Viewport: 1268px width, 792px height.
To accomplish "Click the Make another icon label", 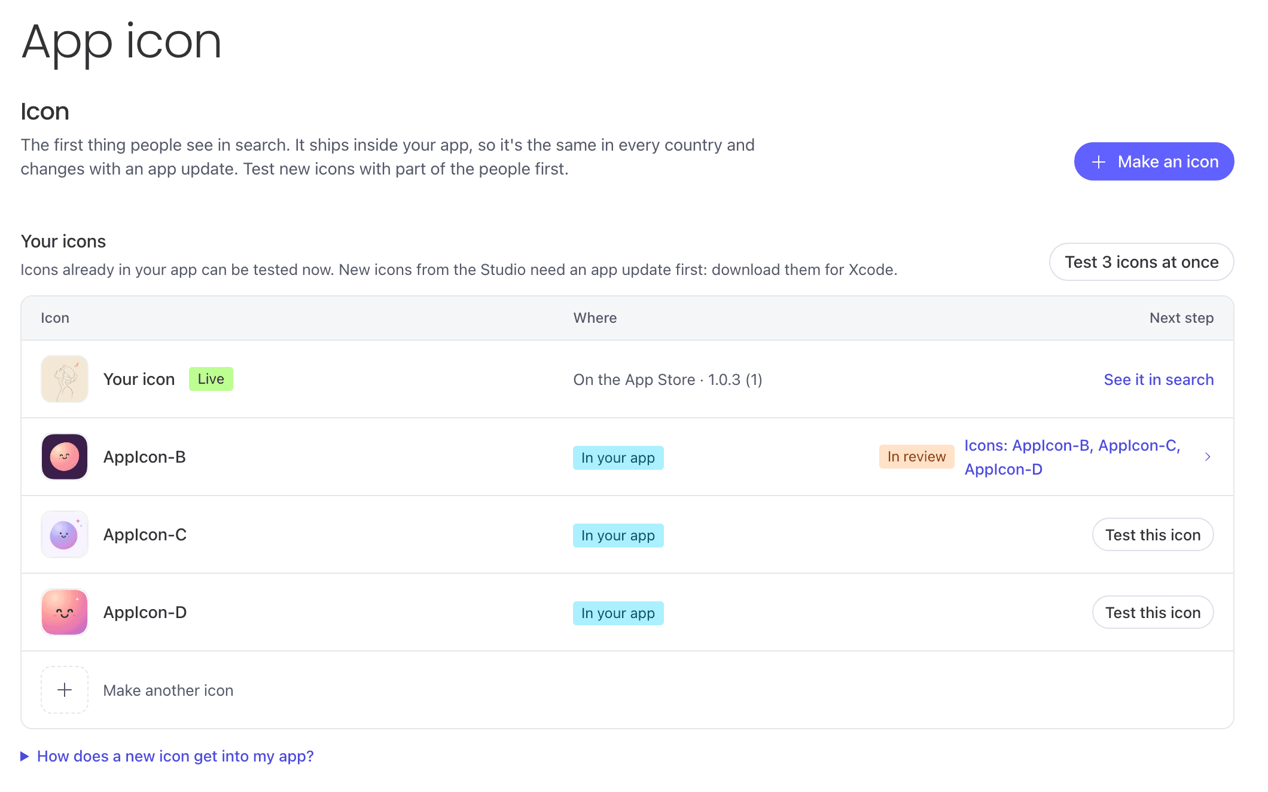I will [x=168, y=690].
